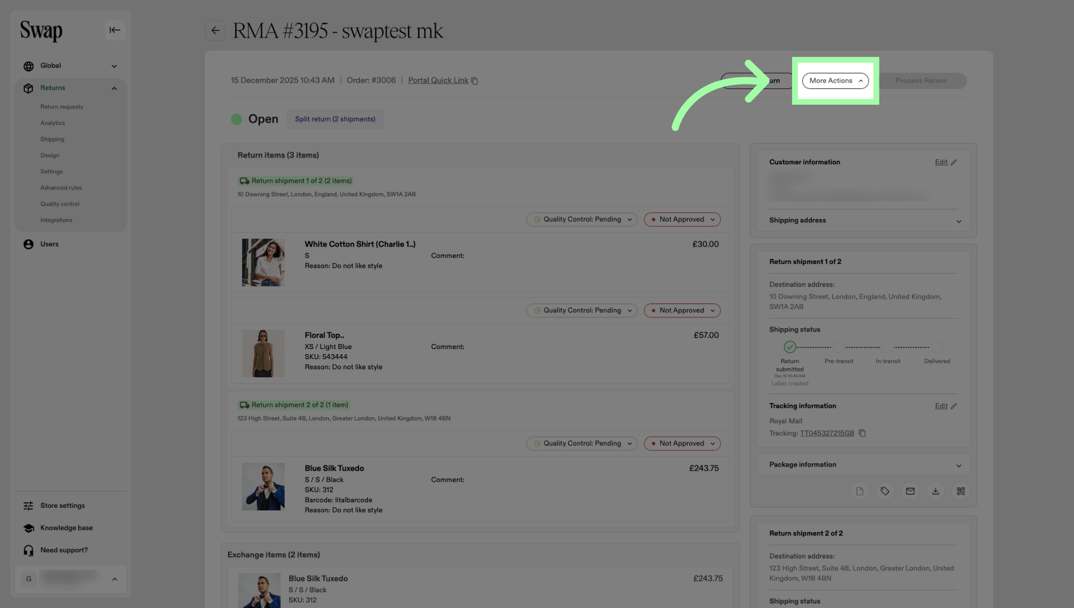Click the Store settings sliders icon
Viewport: 1074px width, 608px height.
point(29,506)
